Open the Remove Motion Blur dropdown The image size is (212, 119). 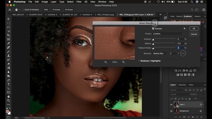click(x=160, y=54)
